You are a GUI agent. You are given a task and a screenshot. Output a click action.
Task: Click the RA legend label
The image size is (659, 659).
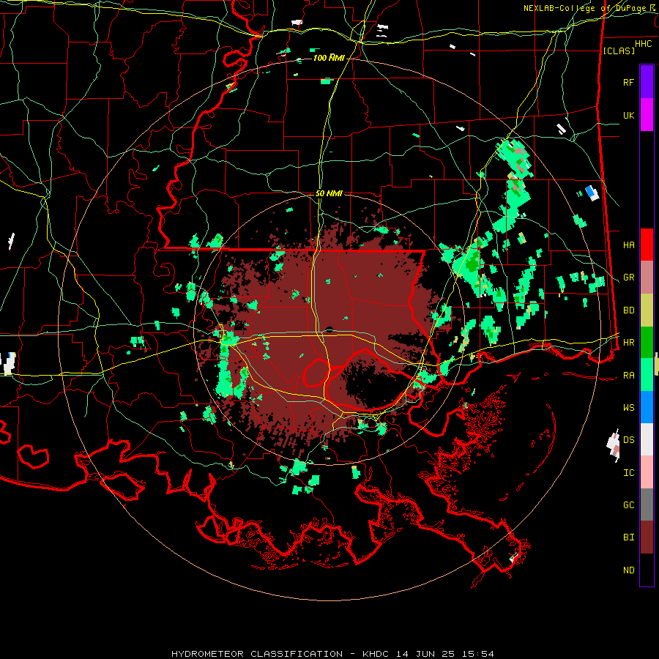(629, 376)
